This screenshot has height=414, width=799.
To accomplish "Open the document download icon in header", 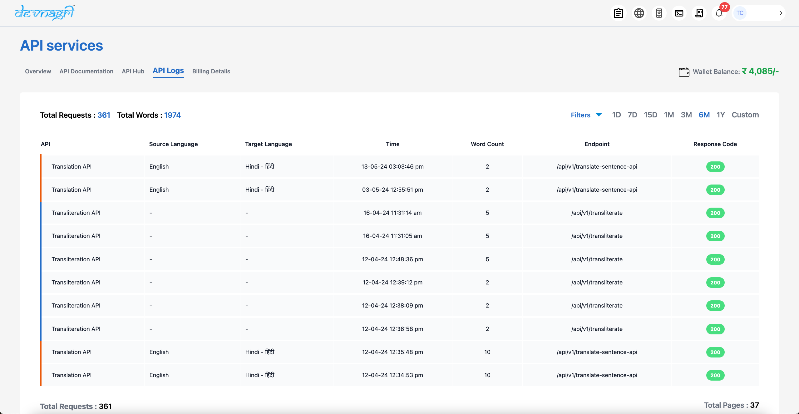I will (x=659, y=13).
